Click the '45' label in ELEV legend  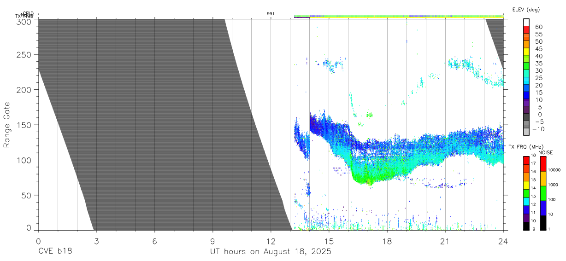[x=538, y=49]
